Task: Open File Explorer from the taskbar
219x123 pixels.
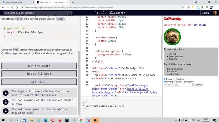Action: pyautogui.click(x=31, y=120)
